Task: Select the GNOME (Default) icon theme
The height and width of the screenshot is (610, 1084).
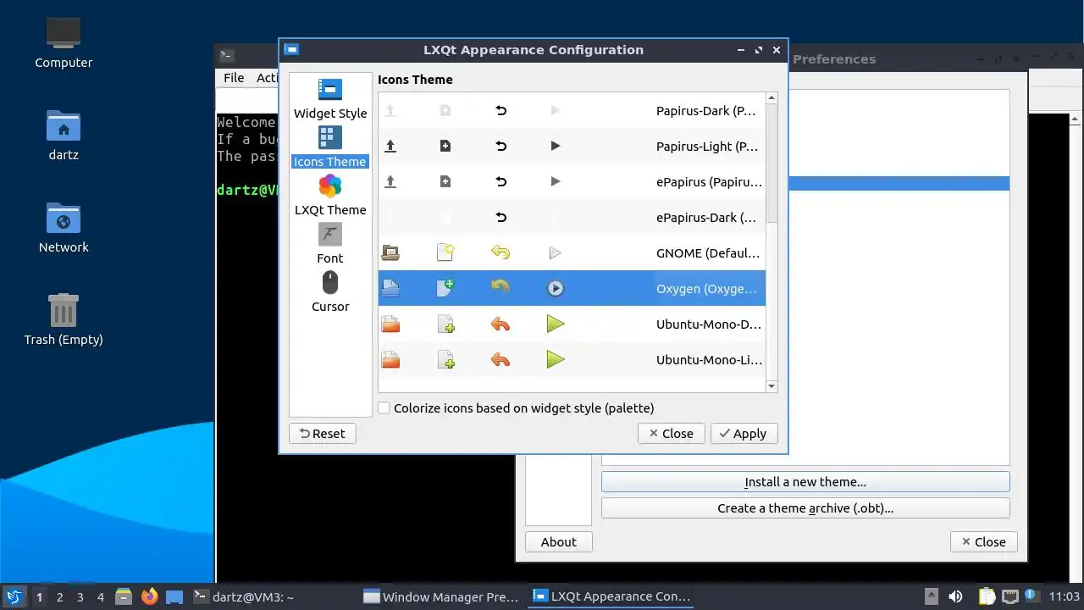Action: tap(572, 253)
